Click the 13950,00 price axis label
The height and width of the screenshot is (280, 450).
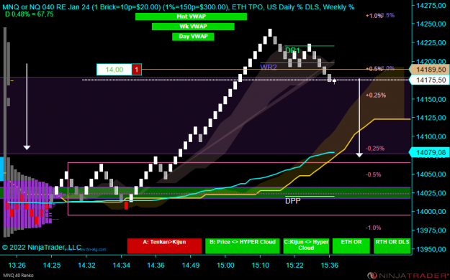click(431, 249)
